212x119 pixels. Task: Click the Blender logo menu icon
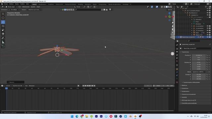pos(2,4)
